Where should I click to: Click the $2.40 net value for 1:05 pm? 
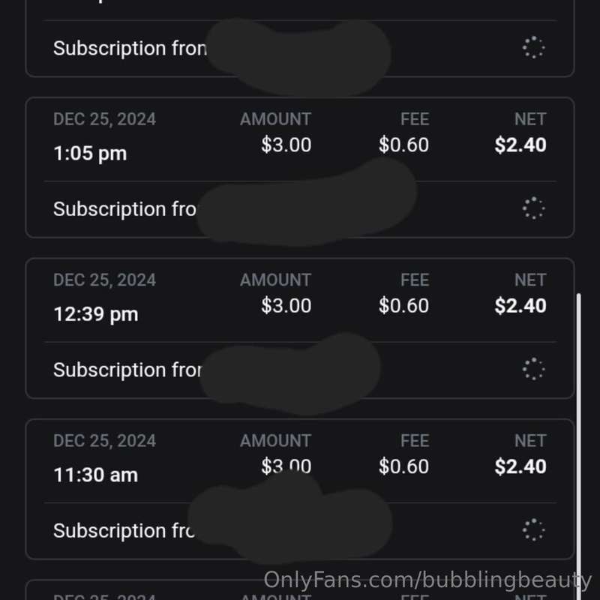(520, 145)
